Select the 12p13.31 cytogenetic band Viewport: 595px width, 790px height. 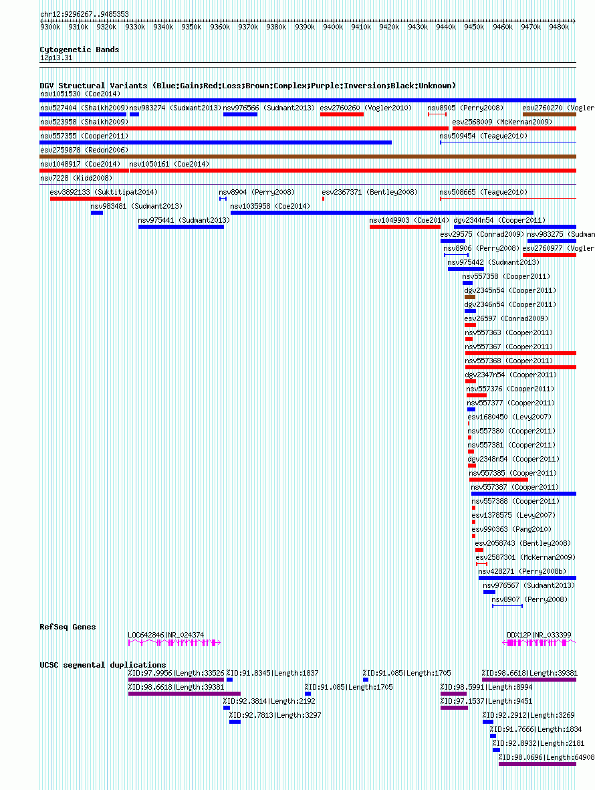[308, 64]
